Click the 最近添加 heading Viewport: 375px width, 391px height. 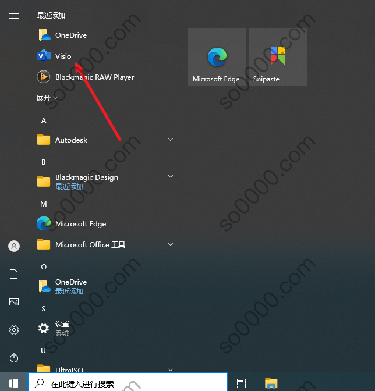[x=51, y=16]
